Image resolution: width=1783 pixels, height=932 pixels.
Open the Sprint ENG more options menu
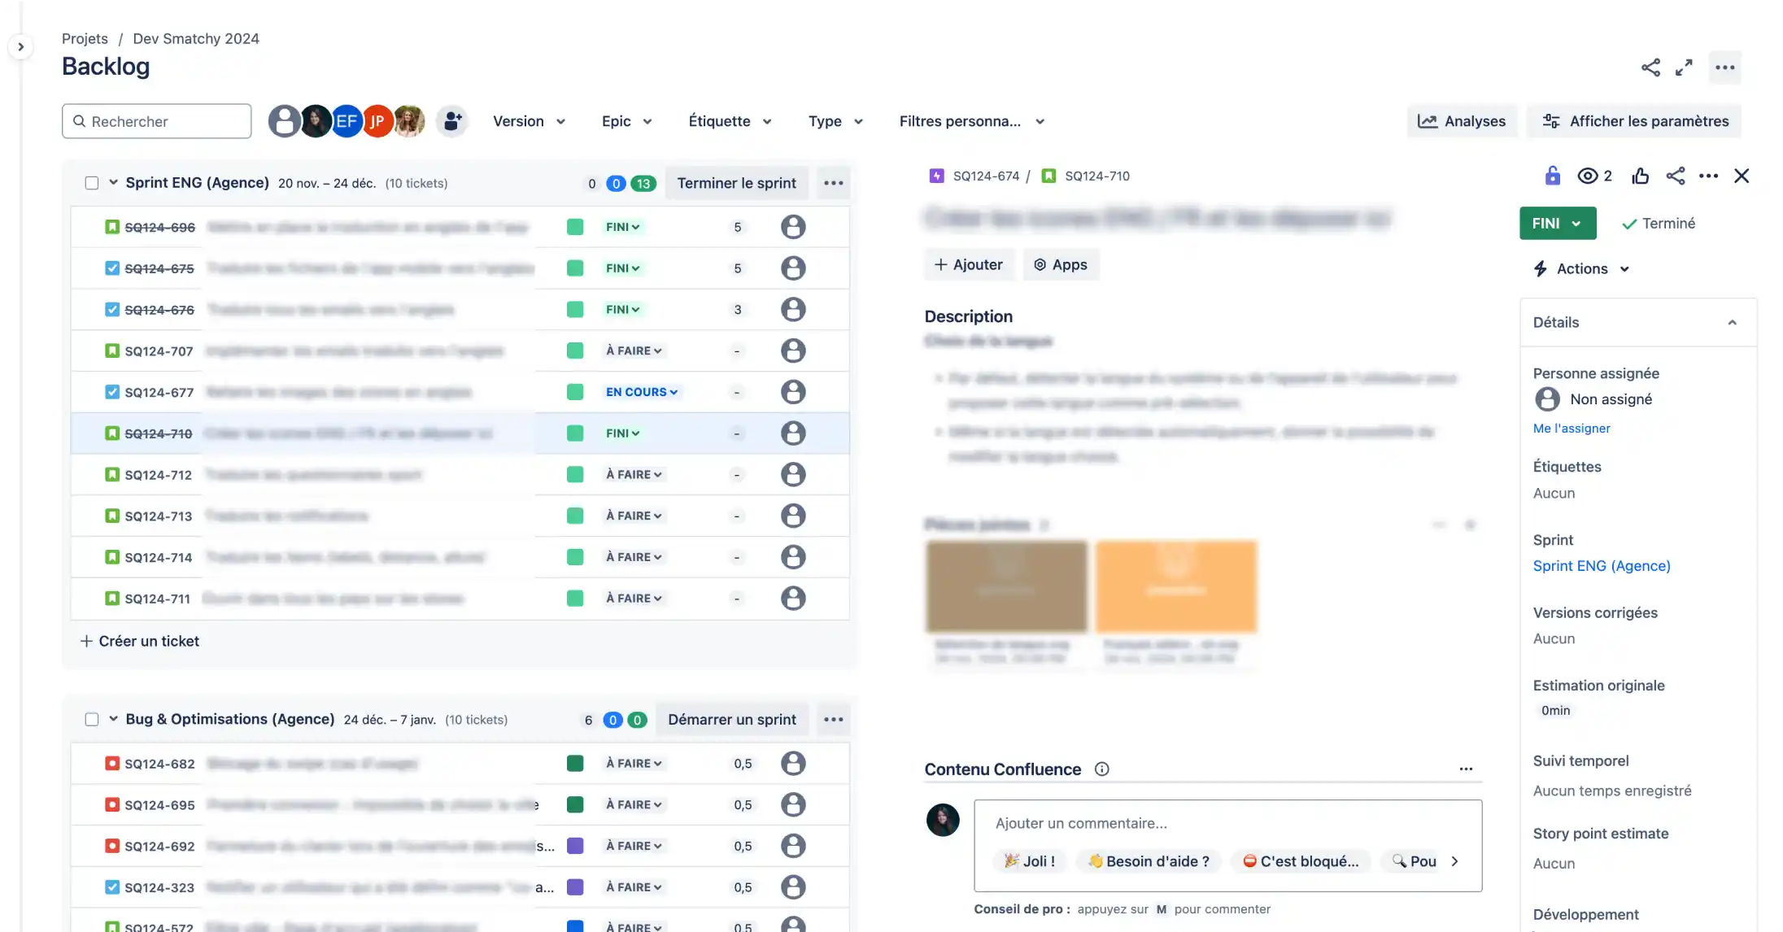pyautogui.click(x=833, y=183)
